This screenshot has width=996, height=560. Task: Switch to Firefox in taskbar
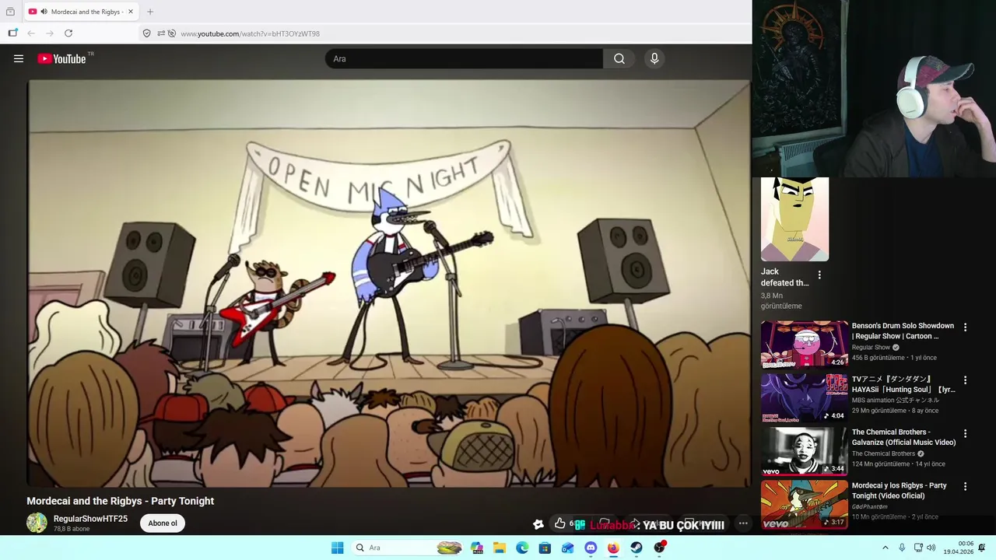[x=613, y=548]
